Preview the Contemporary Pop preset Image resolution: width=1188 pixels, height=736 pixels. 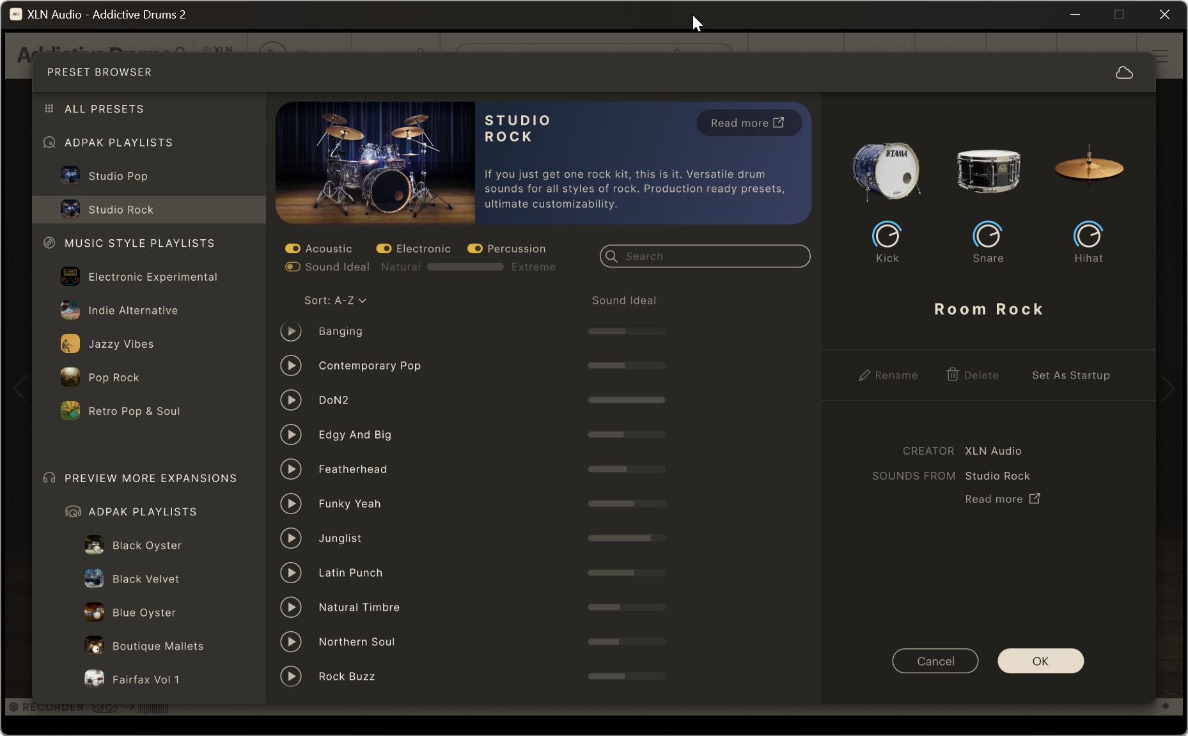(291, 366)
